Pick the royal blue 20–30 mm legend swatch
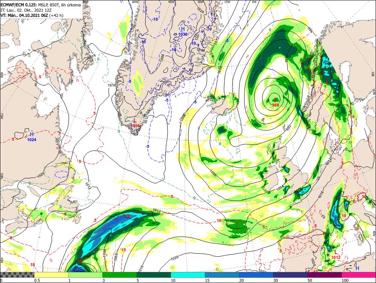The height and width of the screenshot is (283, 376). point(256,275)
